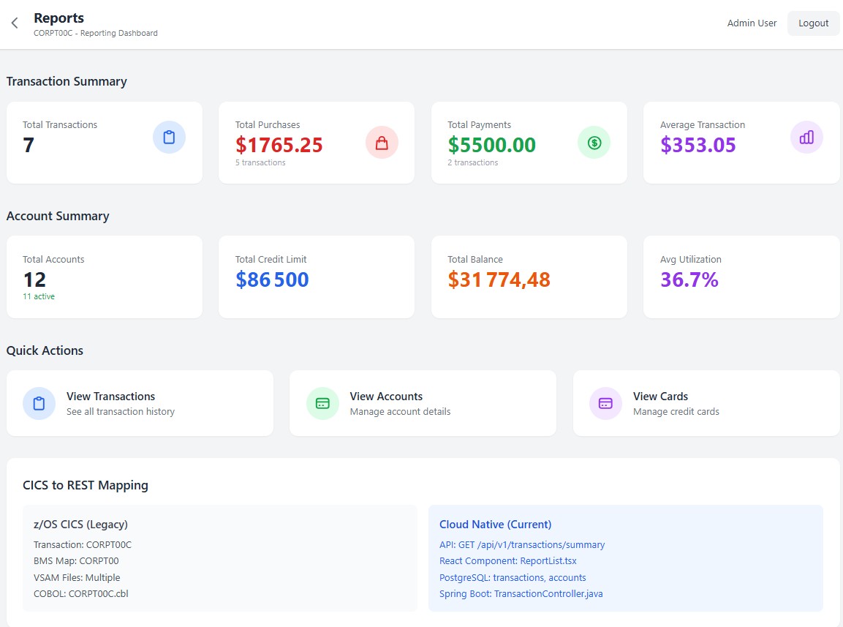This screenshot has width=843, height=627.
Task: Click the green dollar icon on Total Payments
Action: [594, 143]
